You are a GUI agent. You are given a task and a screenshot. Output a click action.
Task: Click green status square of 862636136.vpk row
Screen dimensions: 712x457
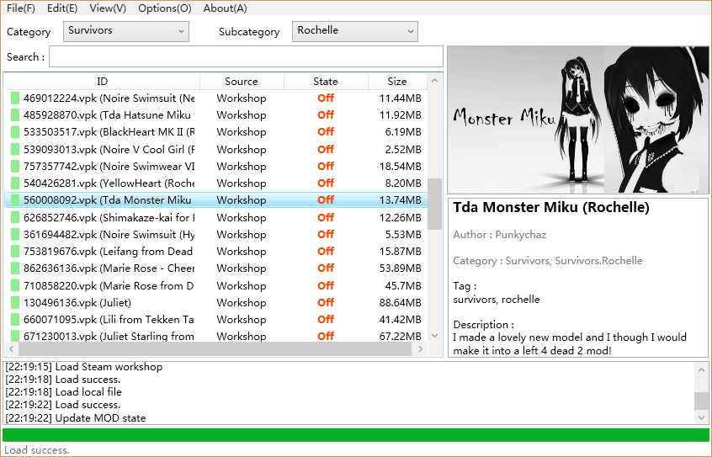pos(15,268)
